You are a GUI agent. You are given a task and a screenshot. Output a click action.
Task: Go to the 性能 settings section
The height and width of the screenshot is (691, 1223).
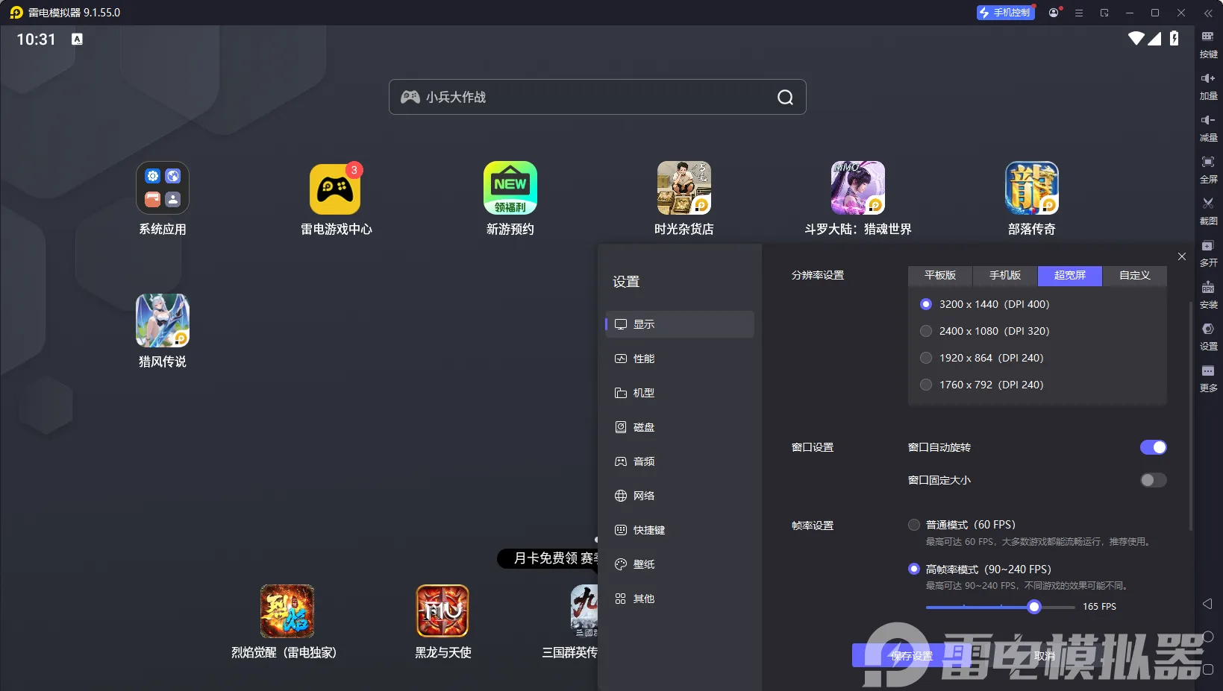[680, 359]
